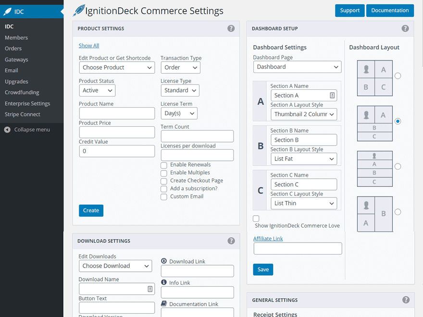Click the IDC feather icon in sidebar
Screen dimensions: 423x317
tap(7, 12)
